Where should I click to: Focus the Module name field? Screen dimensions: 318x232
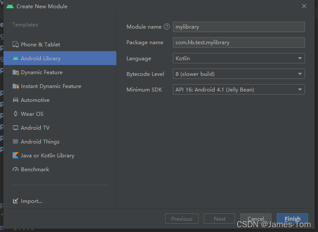click(x=238, y=27)
